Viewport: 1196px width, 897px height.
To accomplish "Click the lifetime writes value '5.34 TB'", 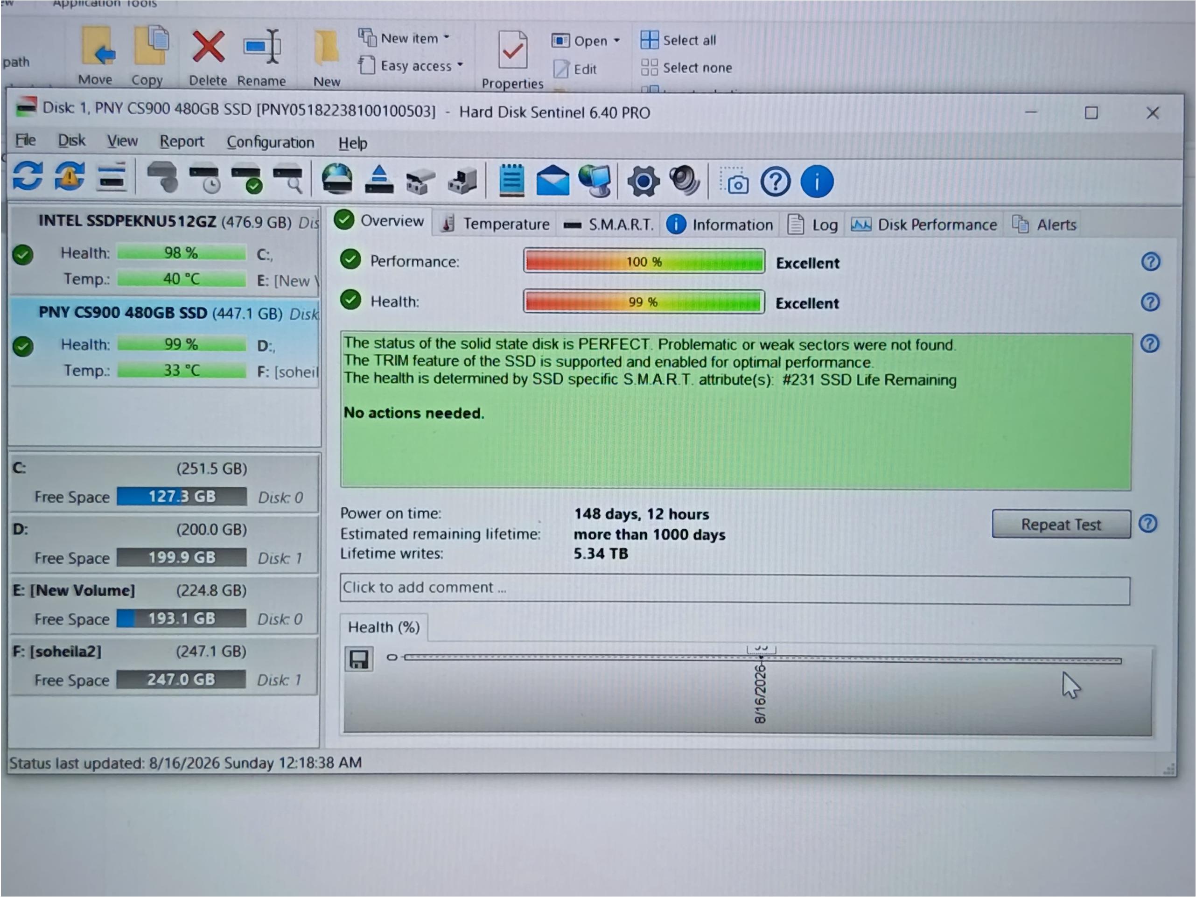I will 601,554.
